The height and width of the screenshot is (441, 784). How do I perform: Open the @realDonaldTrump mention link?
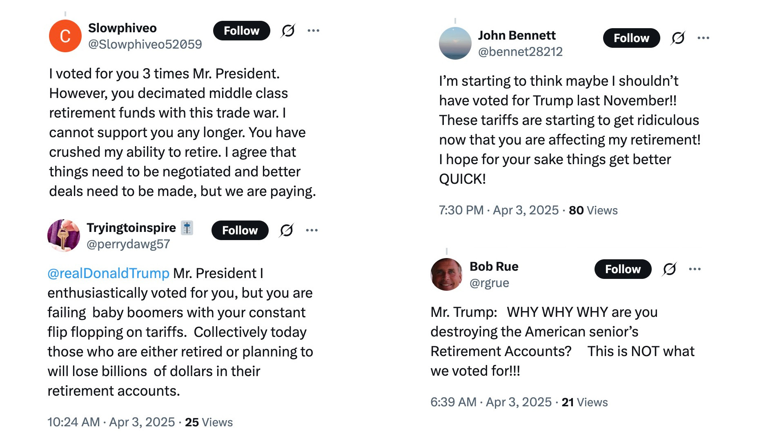pyautogui.click(x=108, y=273)
